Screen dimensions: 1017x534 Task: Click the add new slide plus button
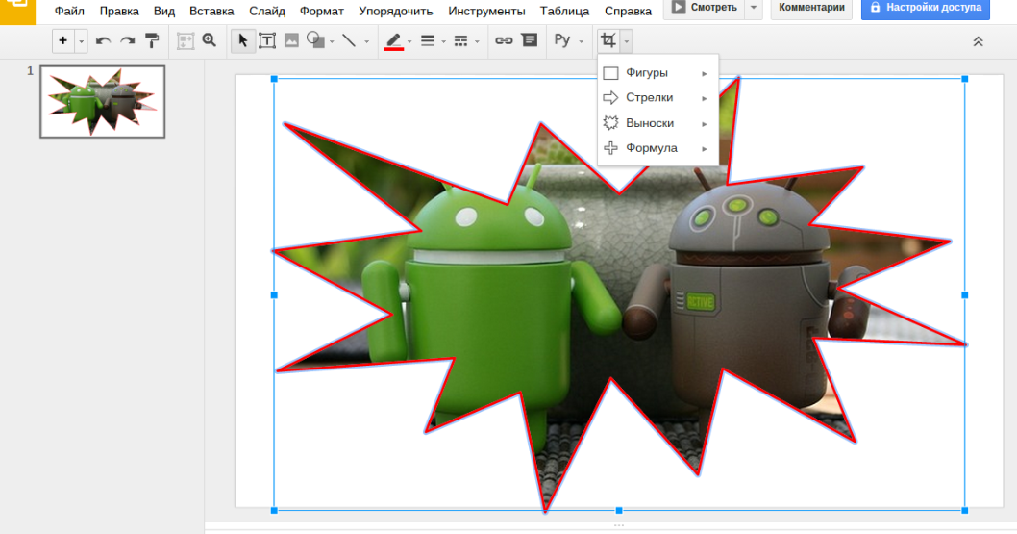[x=62, y=40]
